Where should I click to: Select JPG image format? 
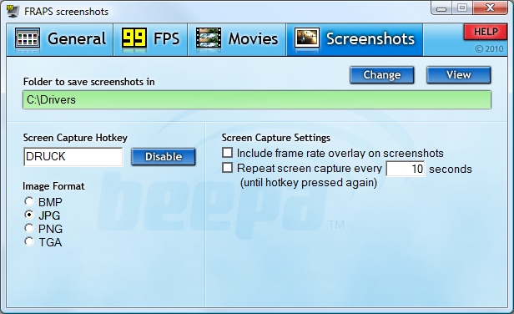tap(29, 215)
